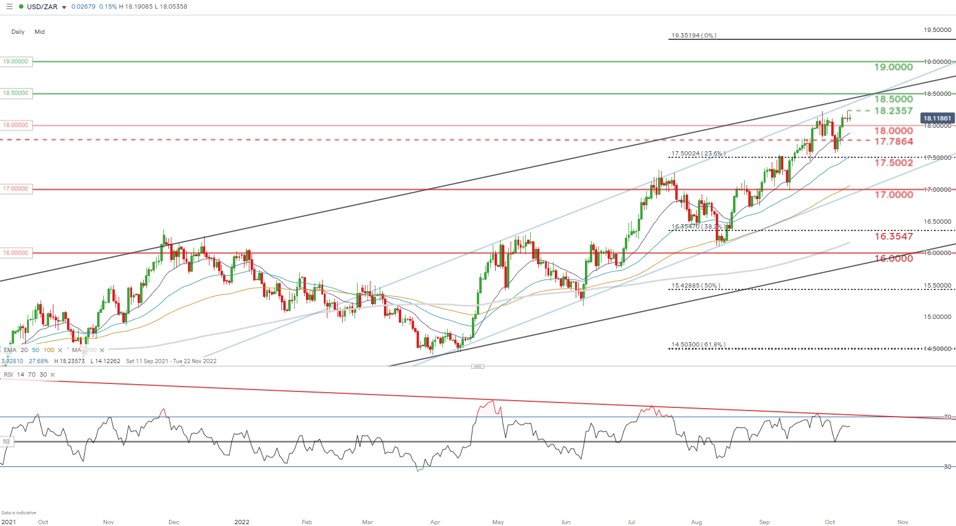Click the Dec label on time axis

click(x=174, y=522)
